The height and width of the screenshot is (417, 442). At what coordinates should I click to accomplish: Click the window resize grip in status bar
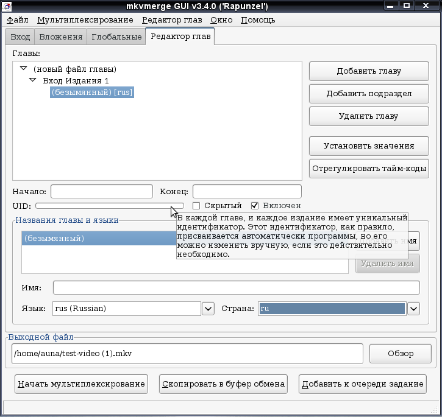point(434,410)
